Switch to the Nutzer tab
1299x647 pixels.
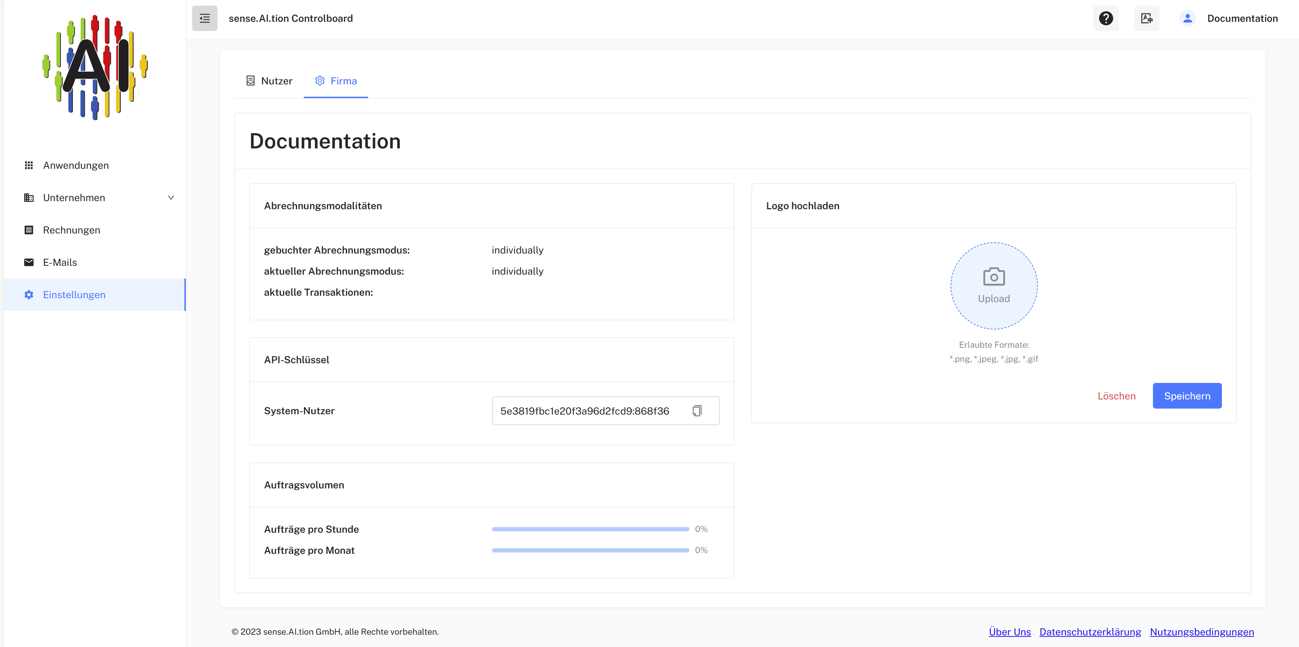pos(269,81)
